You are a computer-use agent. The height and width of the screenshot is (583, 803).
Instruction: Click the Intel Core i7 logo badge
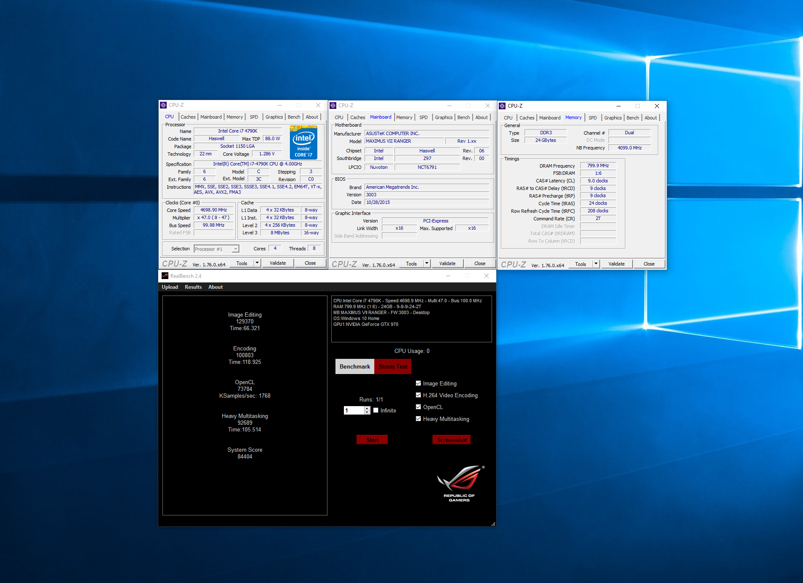[303, 142]
